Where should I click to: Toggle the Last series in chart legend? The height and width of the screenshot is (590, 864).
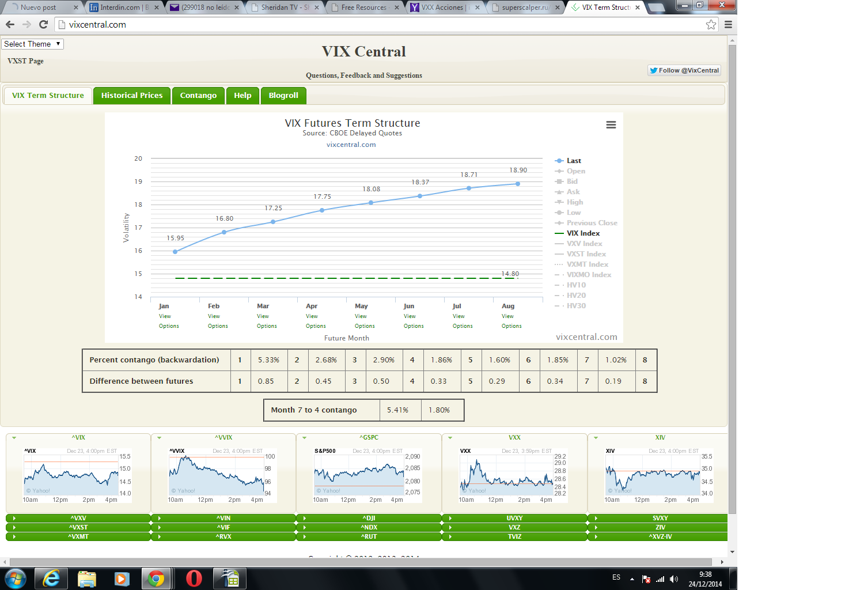click(x=568, y=161)
